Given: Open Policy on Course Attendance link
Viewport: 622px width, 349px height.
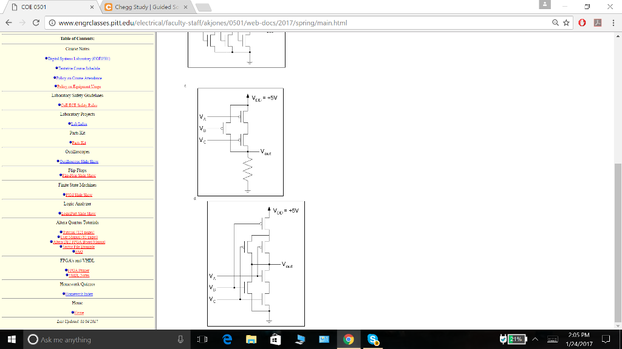Looking at the screenshot, I should 79,78.
